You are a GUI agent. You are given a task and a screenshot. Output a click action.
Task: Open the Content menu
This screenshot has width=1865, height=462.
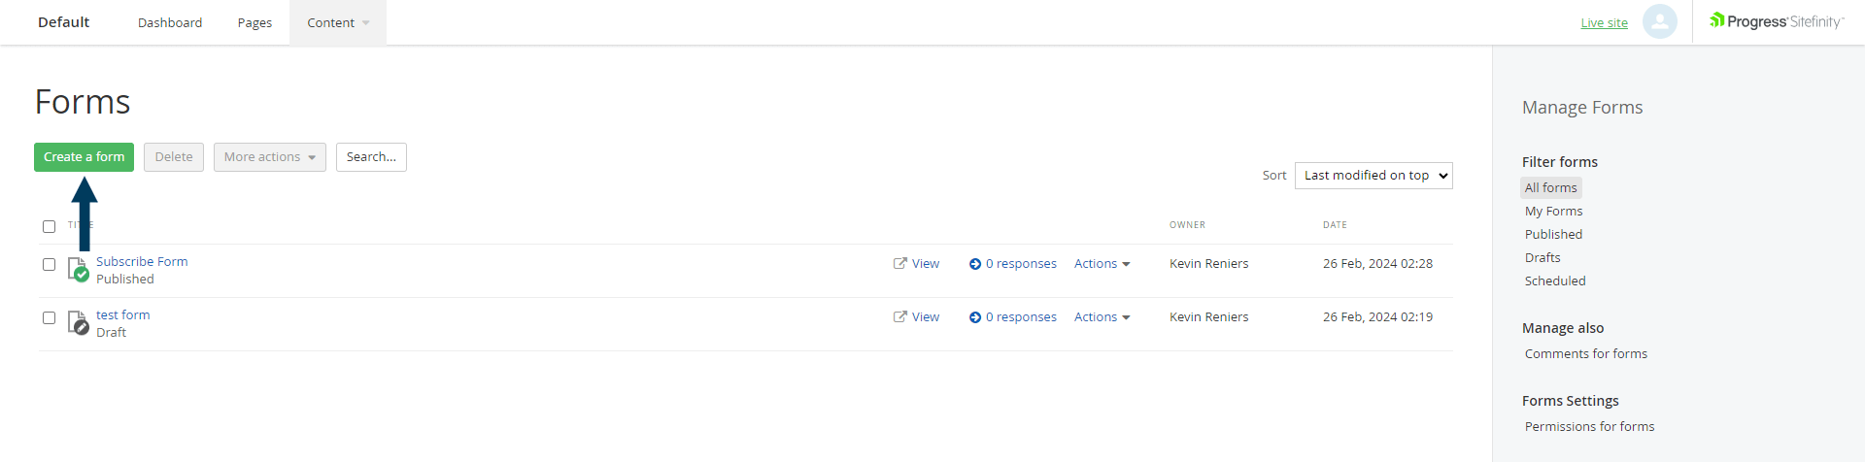coord(337,22)
